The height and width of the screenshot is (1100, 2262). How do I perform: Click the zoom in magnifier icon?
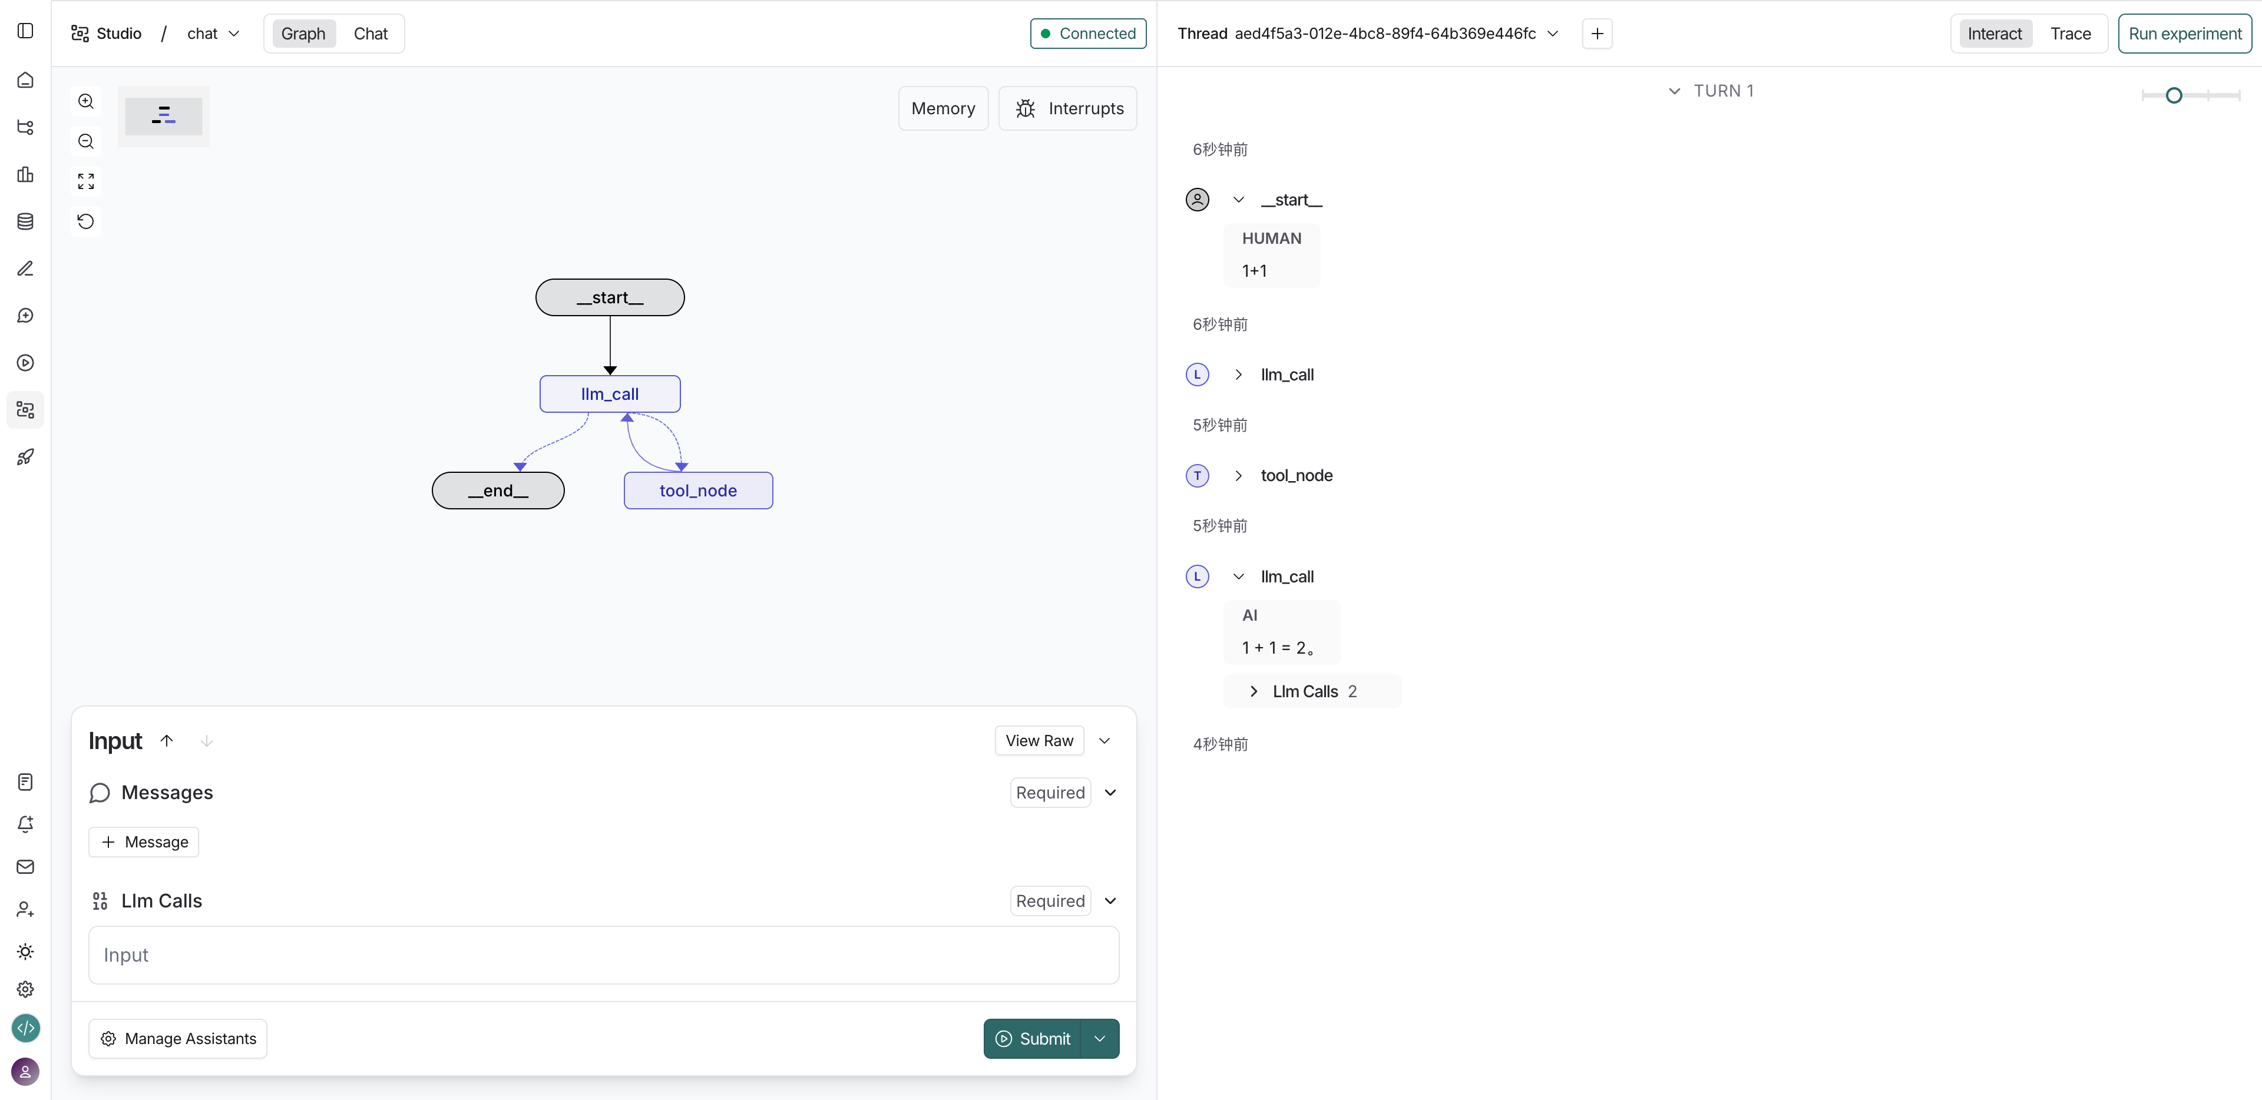coord(86,101)
